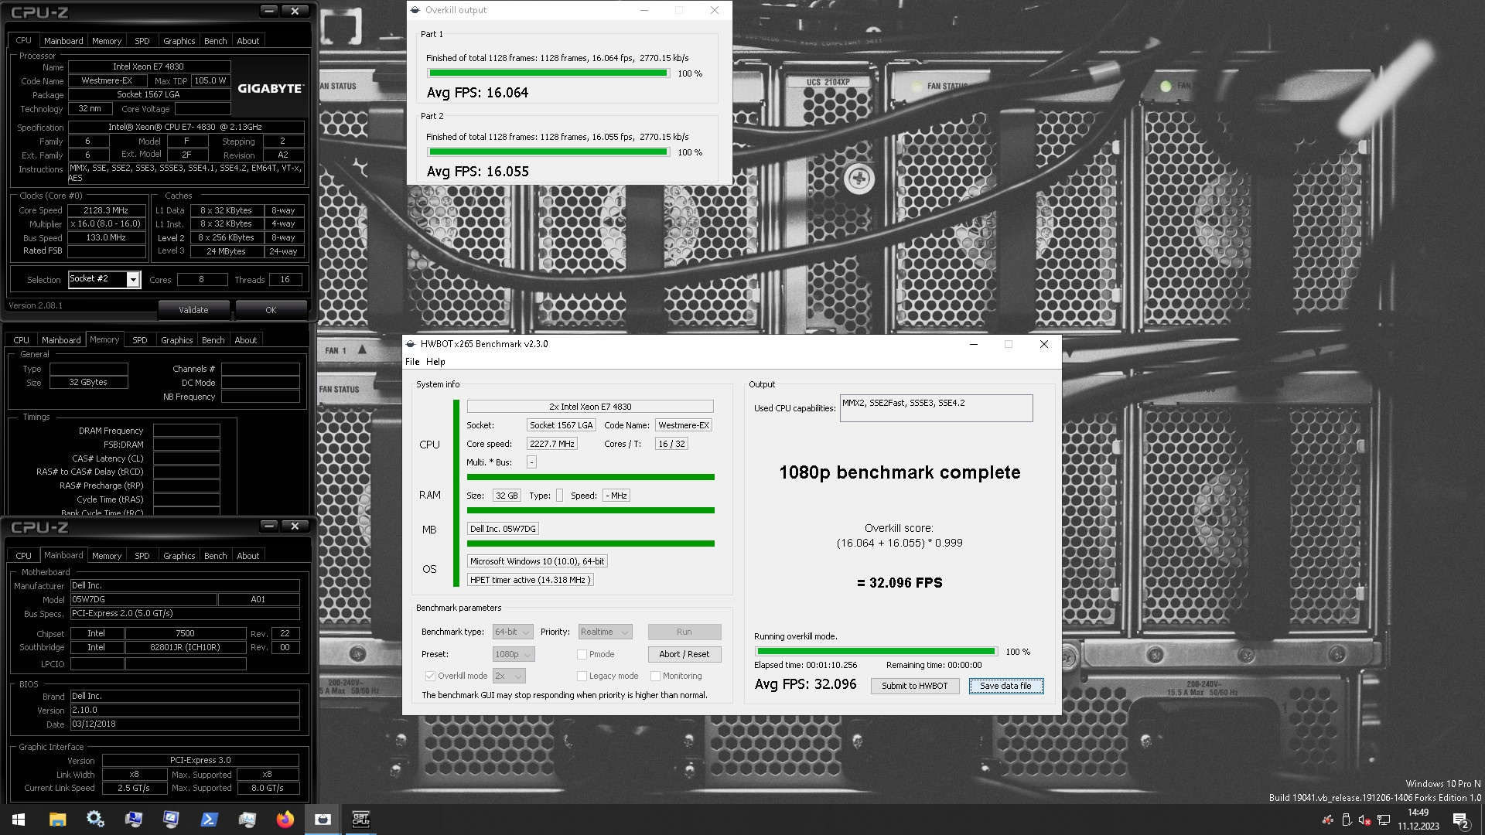The image size is (1485, 835).
Task: Expand the Socket #2 selection dropdown
Action: click(x=133, y=279)
